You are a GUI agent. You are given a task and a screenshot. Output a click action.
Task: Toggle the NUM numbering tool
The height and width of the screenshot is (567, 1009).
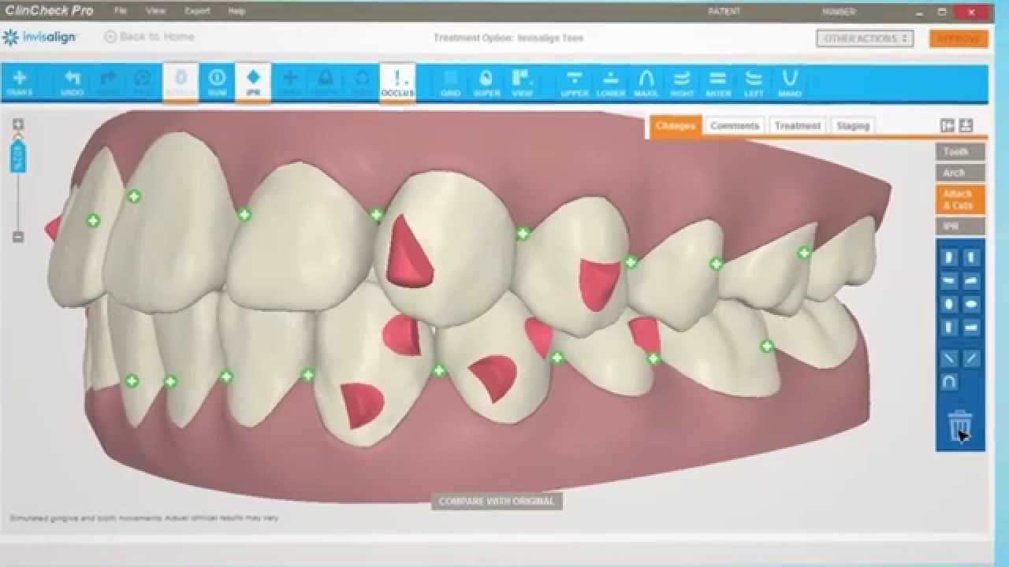[217, 83]
